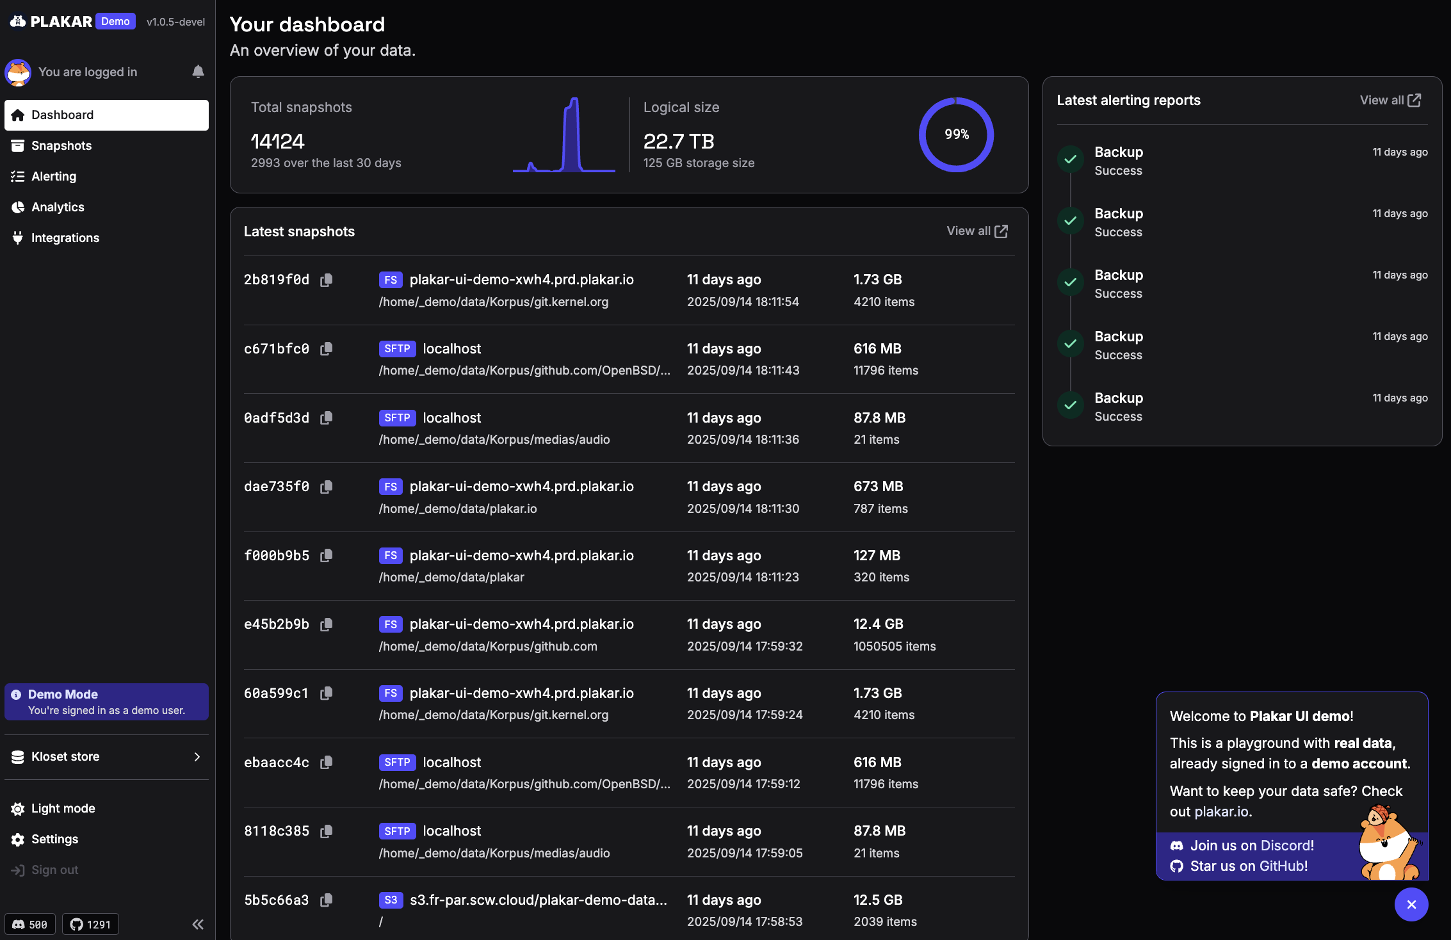The image size is (1451, 940).
Task: Go to the Analytics page
Action: tap(58, 207)
